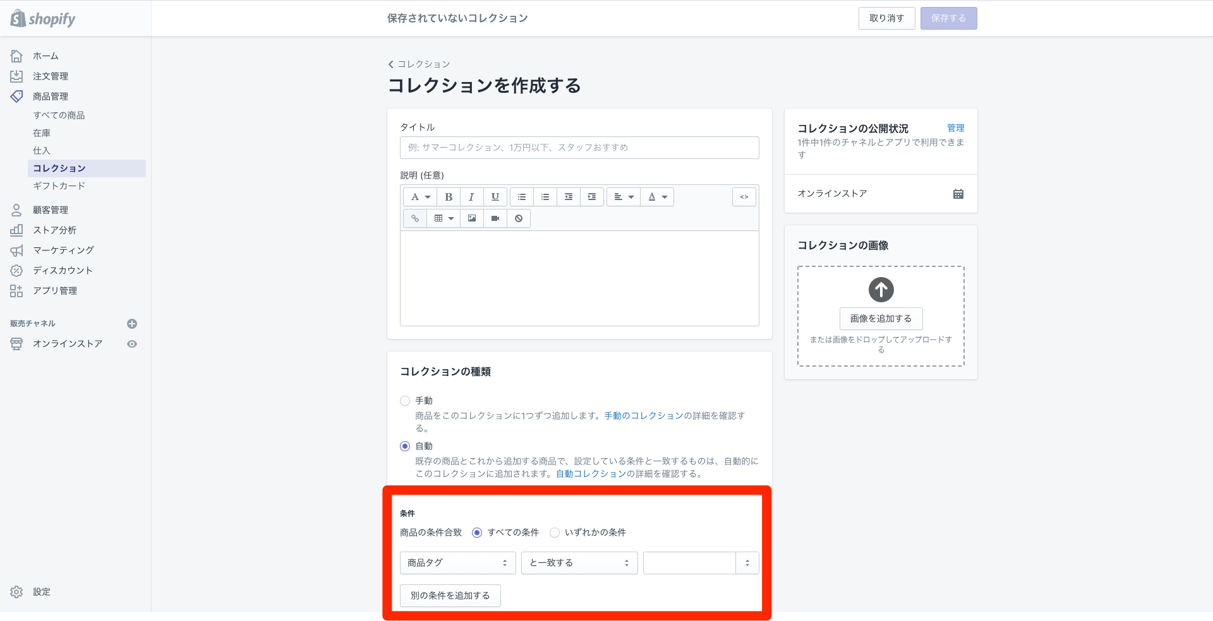
Task: Apply bold formatting in the description editor
Action: coord(448,196)
